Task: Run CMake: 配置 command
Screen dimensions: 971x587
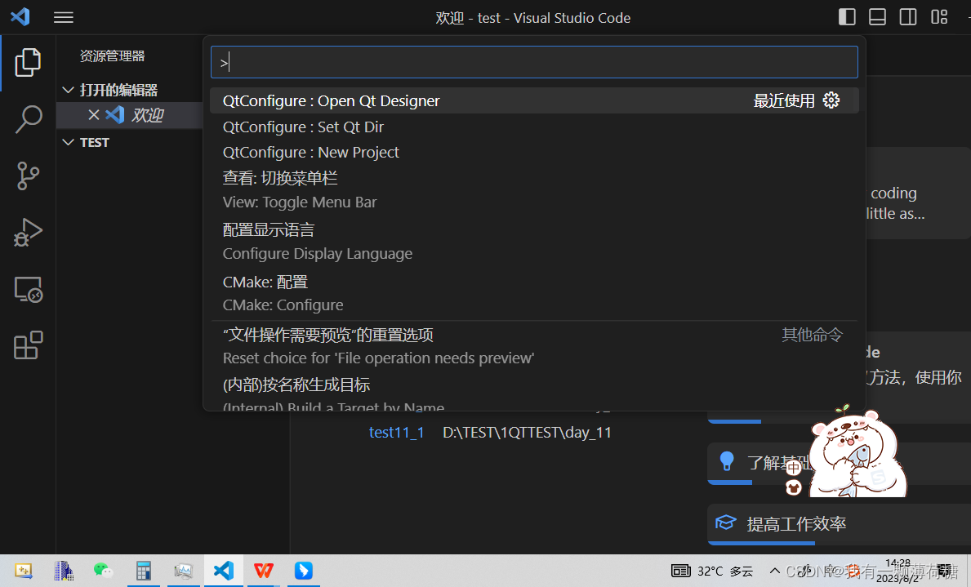Action: point(534,294)
